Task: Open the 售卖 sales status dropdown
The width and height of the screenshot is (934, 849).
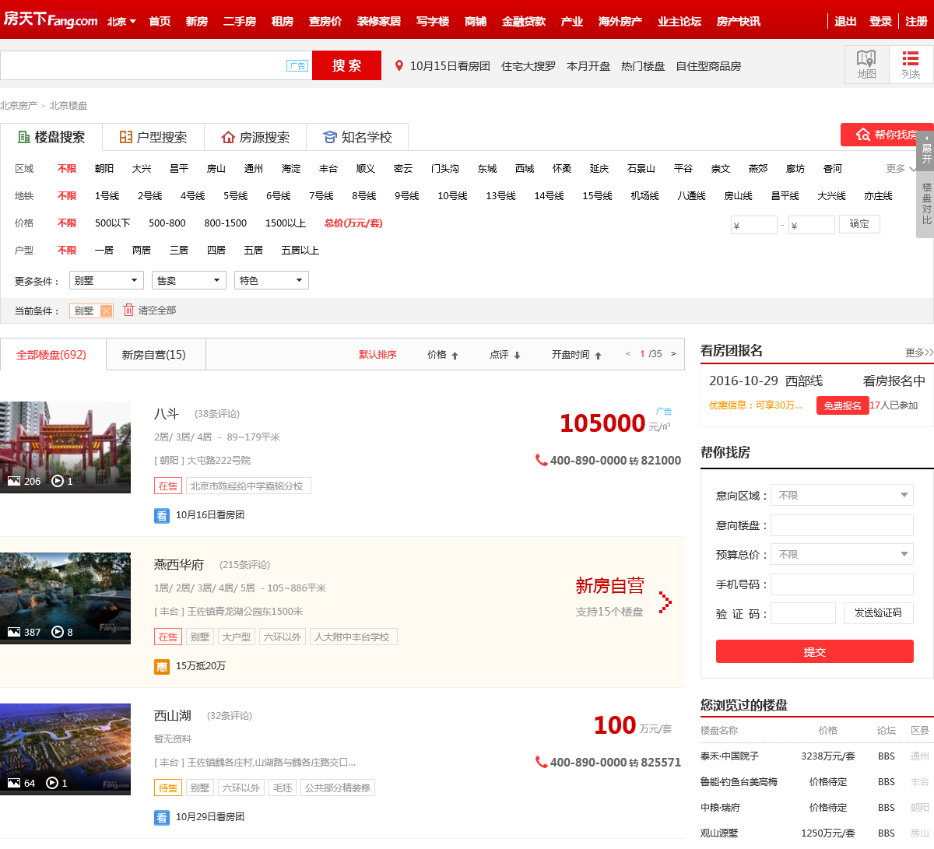Action: tap(189, 280)
